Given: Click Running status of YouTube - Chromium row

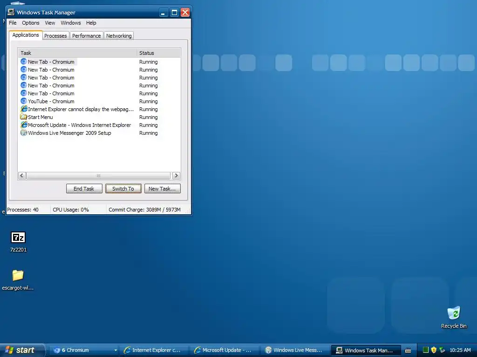Looking at the screenshot, I should (x=149, y=101).
